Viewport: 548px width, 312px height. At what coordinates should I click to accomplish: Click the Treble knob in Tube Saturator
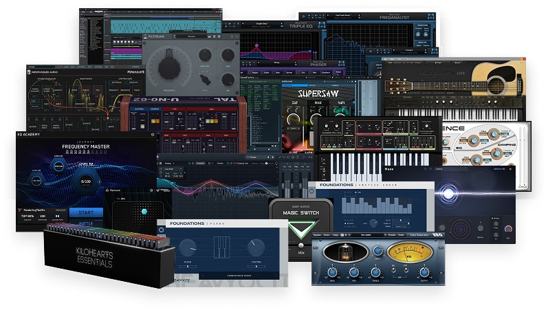375,272
